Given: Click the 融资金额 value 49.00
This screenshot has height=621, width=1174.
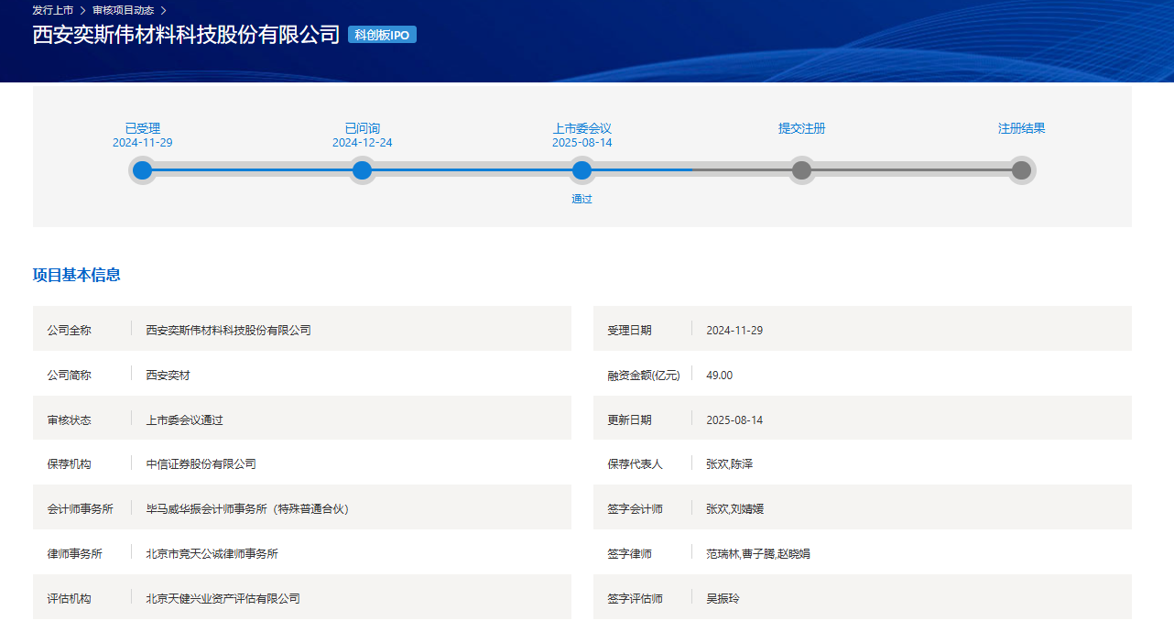Looking at the screenshot, I should [719, 376].
